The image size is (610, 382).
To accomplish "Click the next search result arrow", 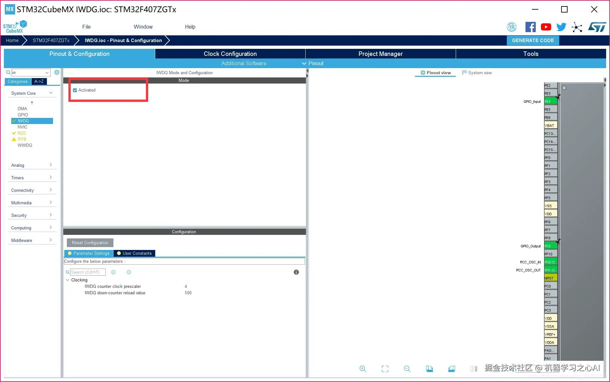I will point(129,272).
